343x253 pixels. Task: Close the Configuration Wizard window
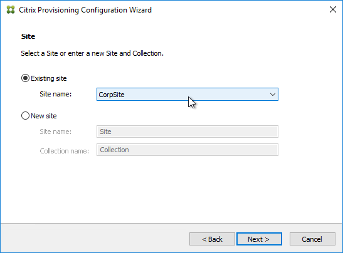tap(333, 9)
